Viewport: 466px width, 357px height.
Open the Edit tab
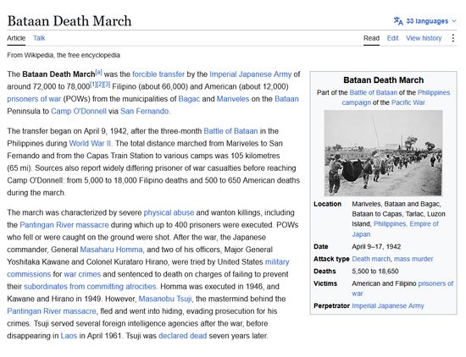tap(392, 38)
